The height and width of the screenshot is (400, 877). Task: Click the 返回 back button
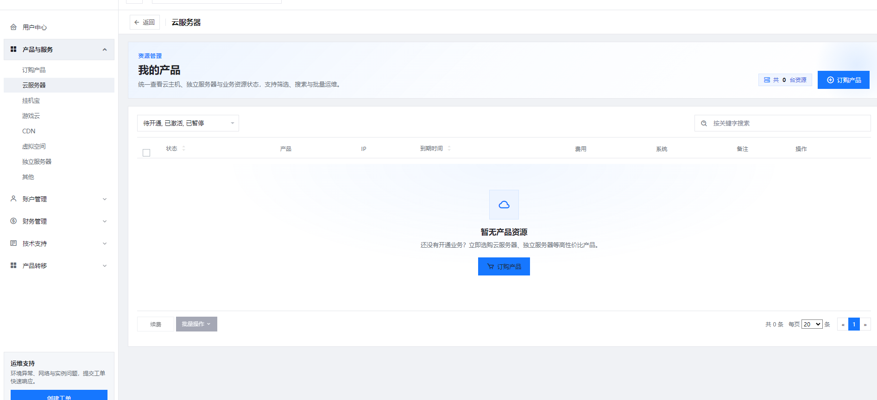(x=145, y=22)
